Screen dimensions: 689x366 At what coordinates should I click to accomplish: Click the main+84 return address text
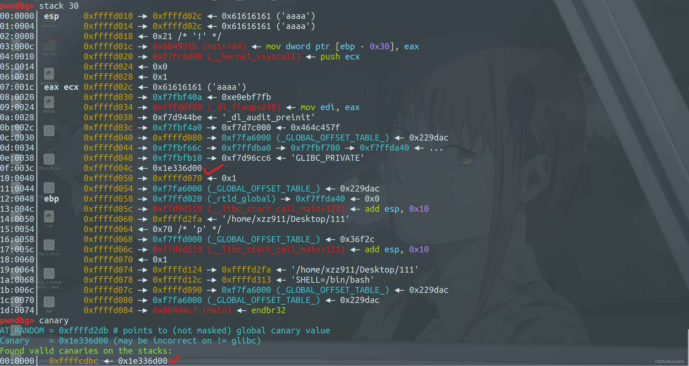coord(199,46)
